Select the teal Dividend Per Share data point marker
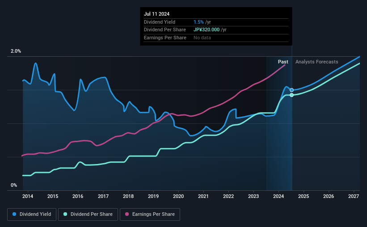The height and width of the screenshot is (227, 367). (x=291, y=95)
